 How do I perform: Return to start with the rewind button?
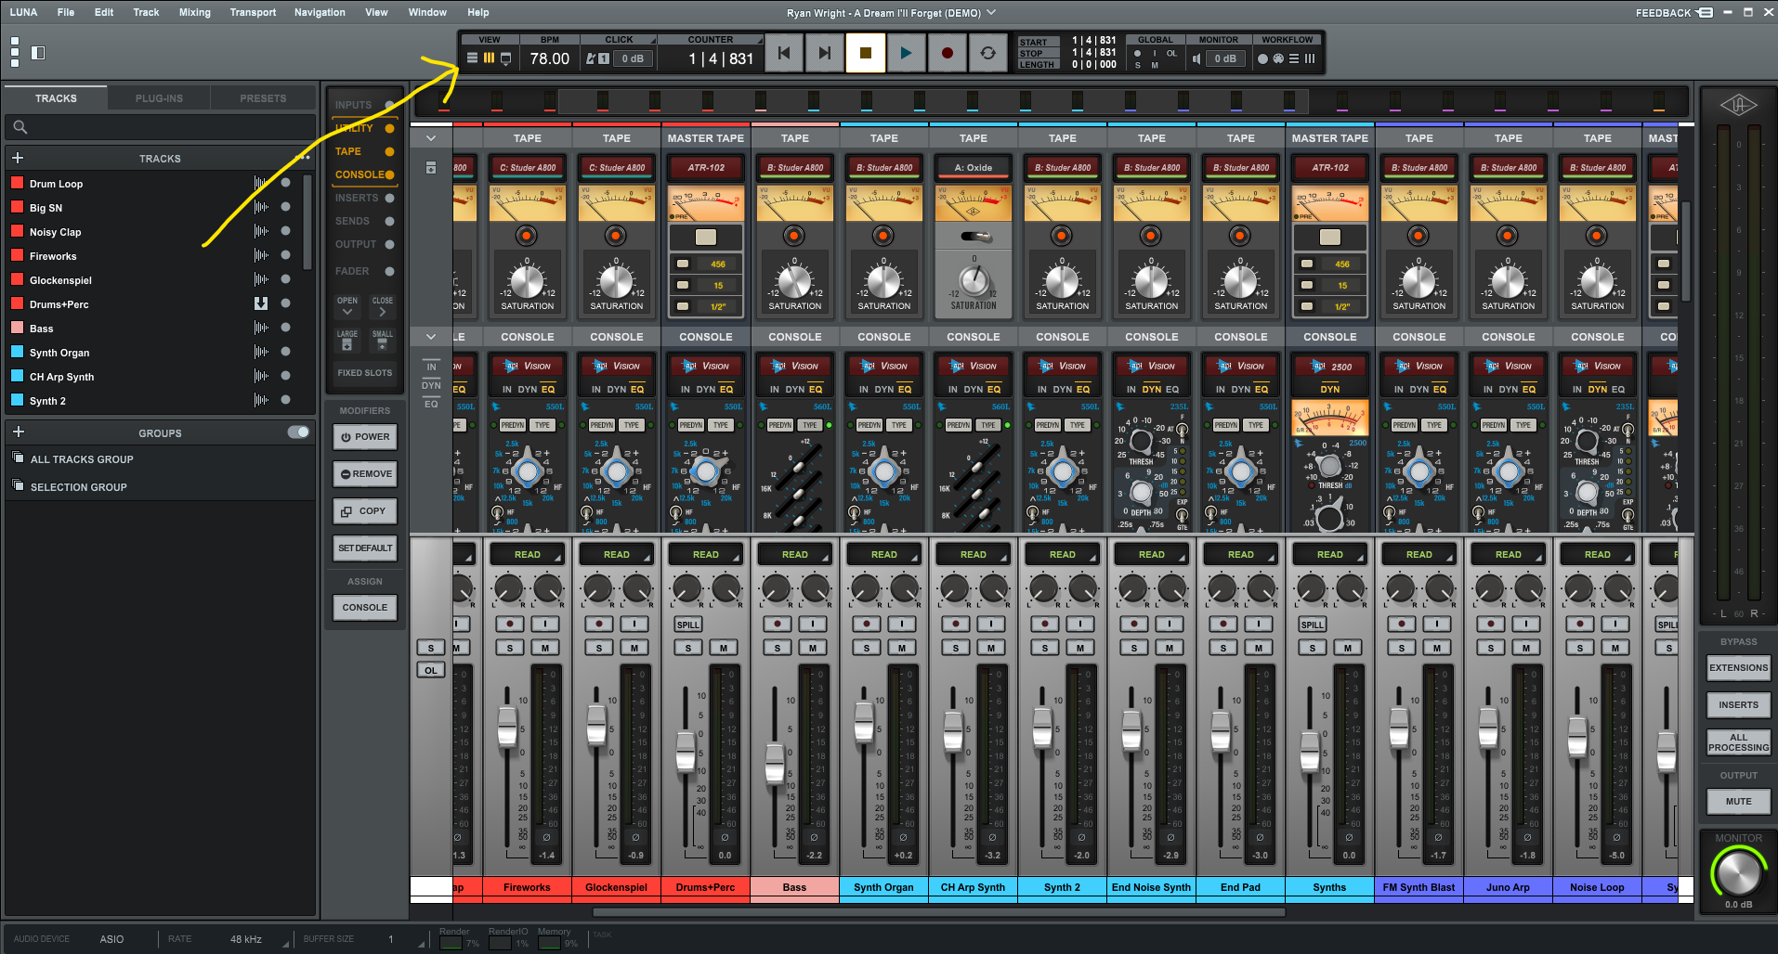[x=784, y=54]
